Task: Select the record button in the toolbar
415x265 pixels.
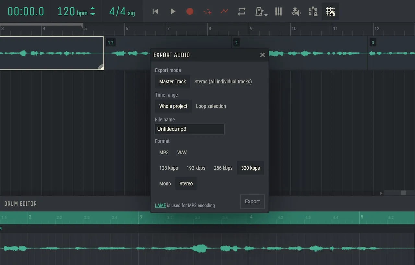Action: (x=190, y=11)
